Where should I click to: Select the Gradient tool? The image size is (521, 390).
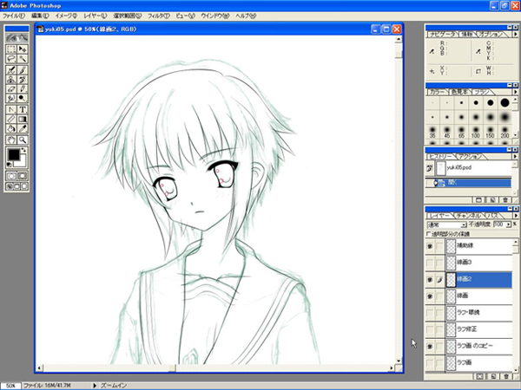(23, 119)
